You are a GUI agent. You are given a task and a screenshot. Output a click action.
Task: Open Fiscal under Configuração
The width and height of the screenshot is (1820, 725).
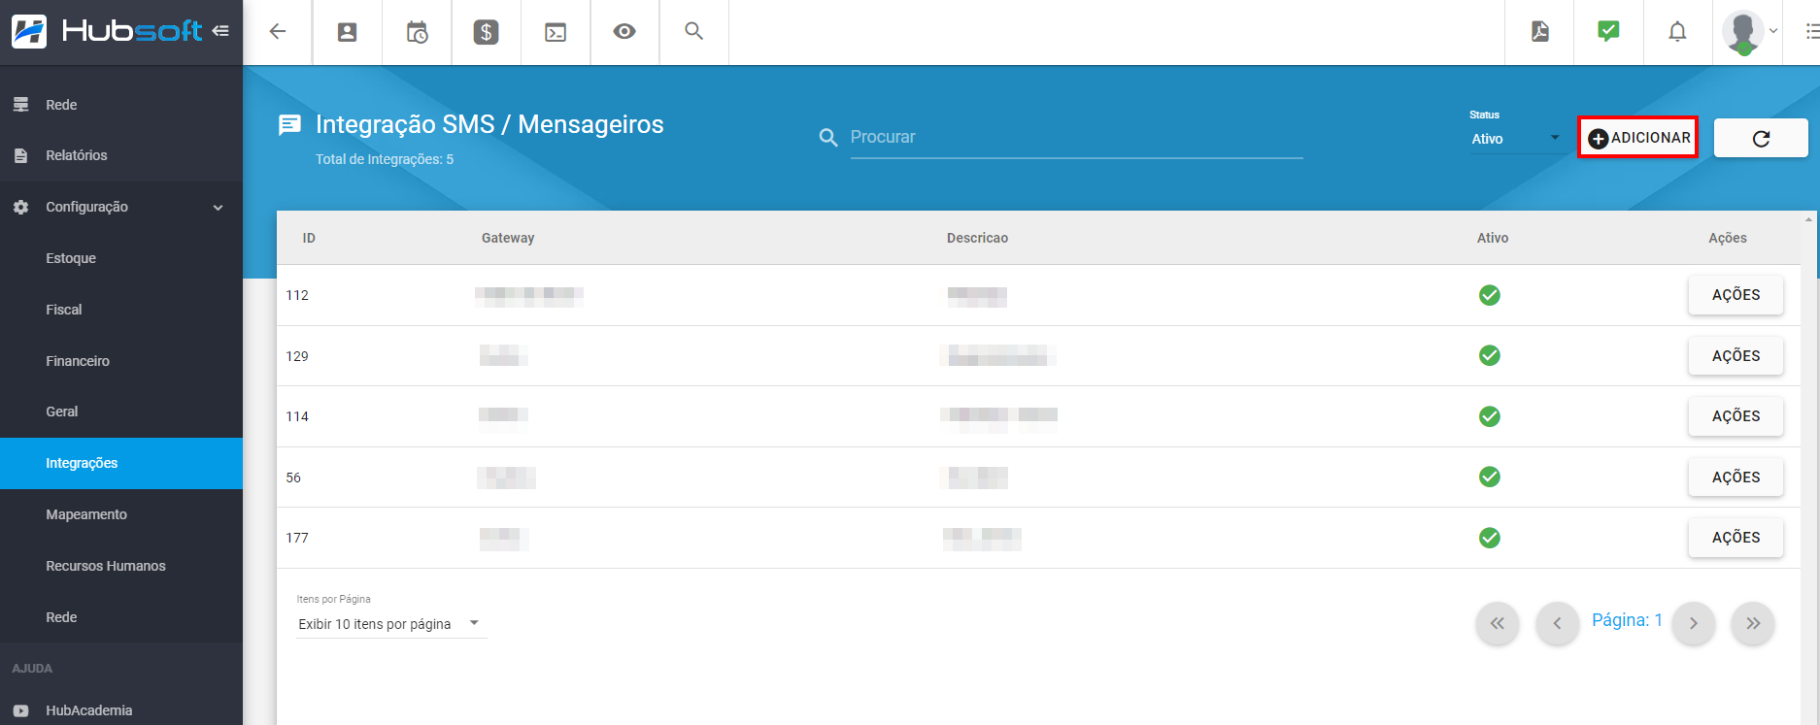tap(121, 310)
